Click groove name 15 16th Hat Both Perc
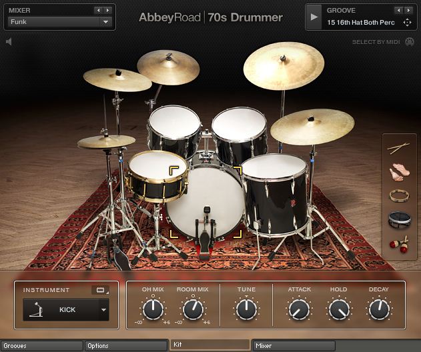The height and width of the screenshot is (352, 421). (x=360, y=23)
